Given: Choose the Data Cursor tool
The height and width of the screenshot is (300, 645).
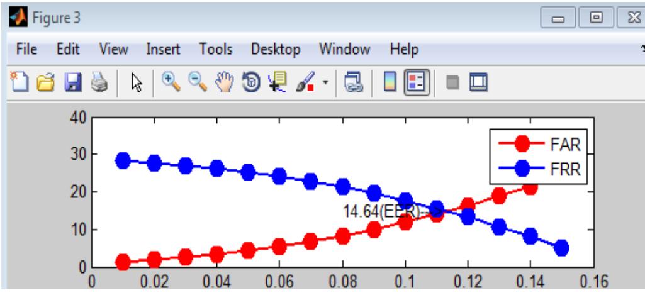Looking at the screenshot, I should click(x=278, y=81).
